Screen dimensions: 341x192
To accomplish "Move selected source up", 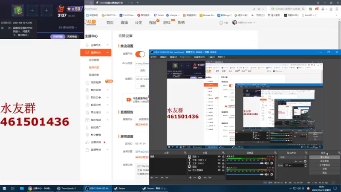I will coord(205,177).
